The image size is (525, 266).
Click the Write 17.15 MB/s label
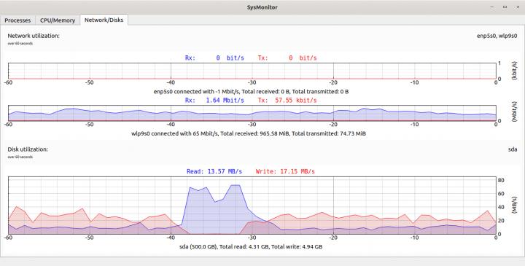285,171
